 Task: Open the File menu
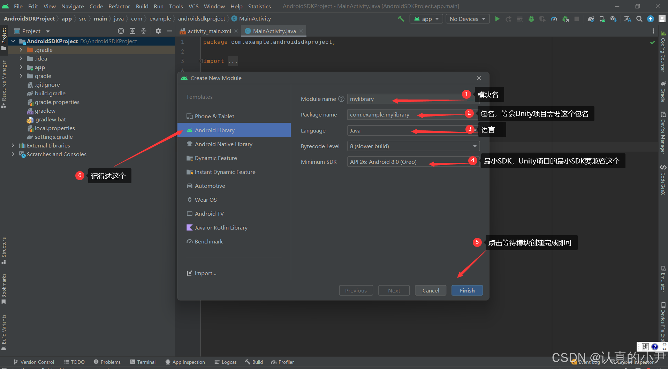coord(18,6)
